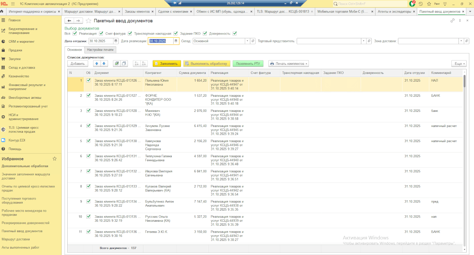Open the history clock icon

click(x=421, y=4)
